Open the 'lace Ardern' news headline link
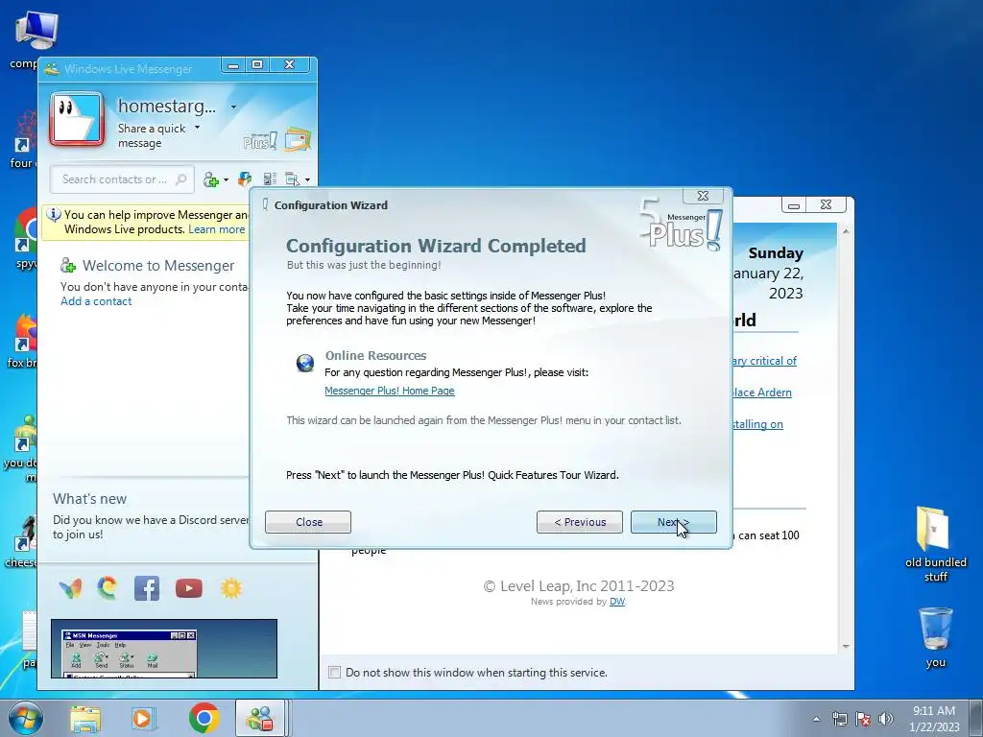Screen dimensions: 983x737 point(762,392)
